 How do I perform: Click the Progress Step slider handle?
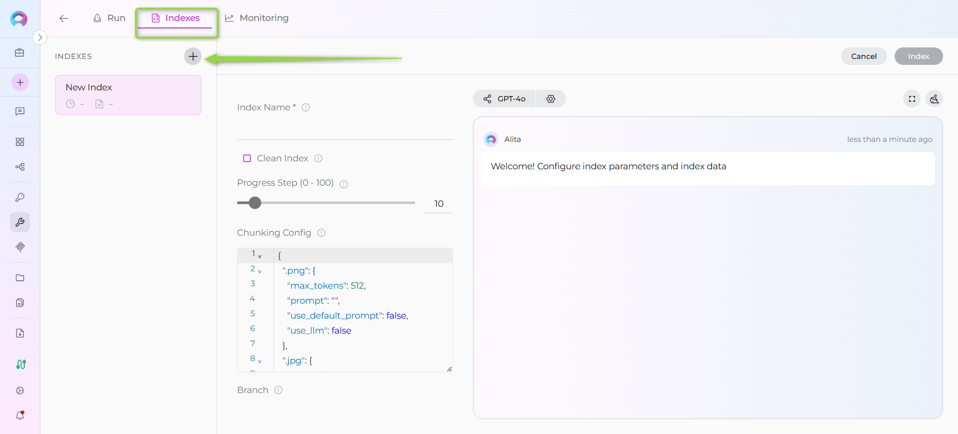pyautogui.click(x=255, y=203)
